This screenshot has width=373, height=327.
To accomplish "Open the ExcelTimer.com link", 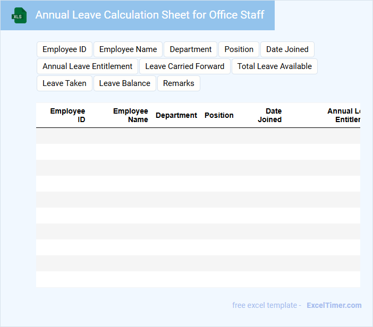I will (x=334, y=305).
